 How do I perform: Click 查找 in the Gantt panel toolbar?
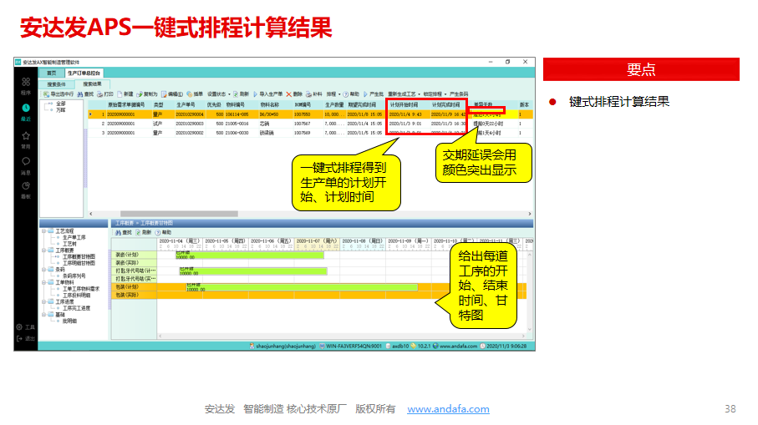tap(124, 232)
